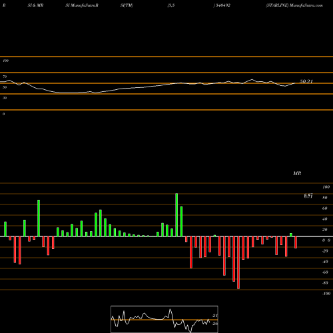Click the (STARLINE) MunafaSutra.com header text
Screen dimensions: 333x333
294,5
